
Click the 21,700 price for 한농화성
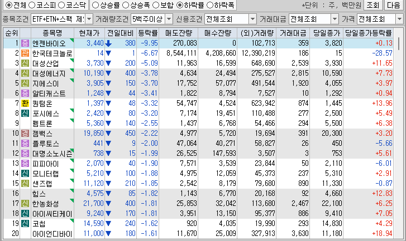(x=93, y=203)
